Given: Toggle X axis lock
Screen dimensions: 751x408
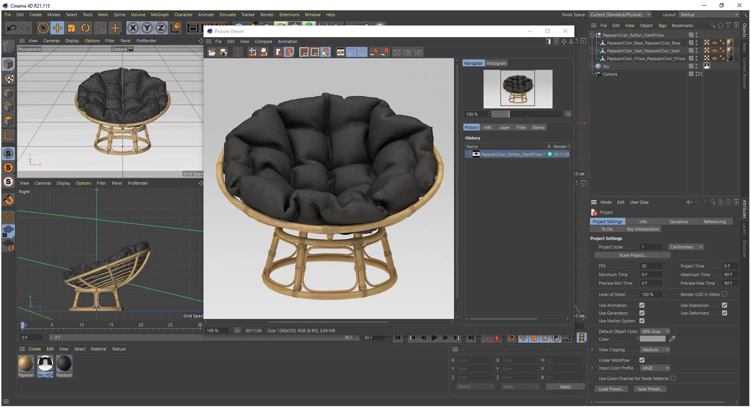Looking at the screenshot, I should [133, 28].
